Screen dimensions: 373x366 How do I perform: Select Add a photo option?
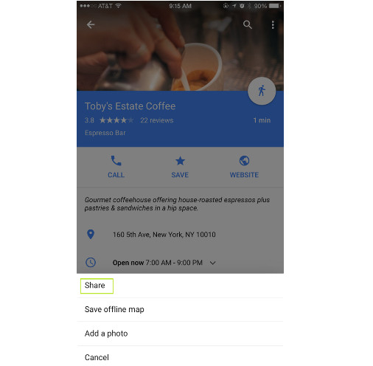(180, 334)
